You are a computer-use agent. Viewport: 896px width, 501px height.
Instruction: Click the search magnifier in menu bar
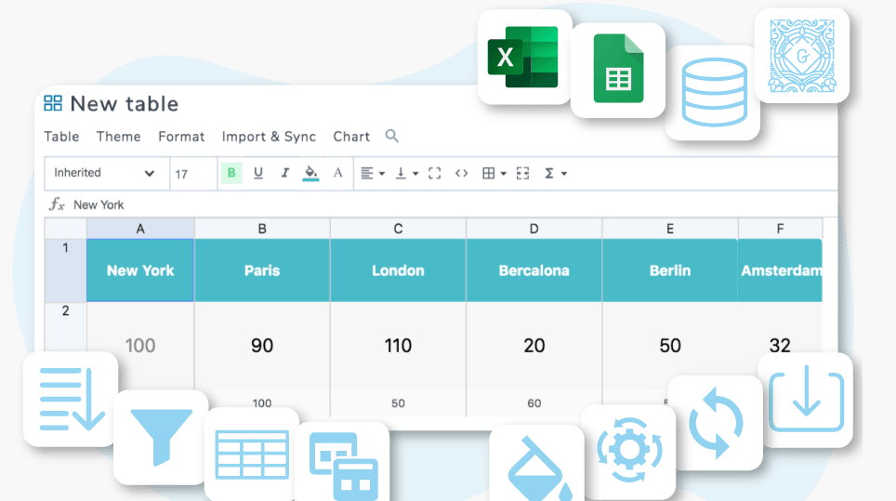[x=391, y=136]
